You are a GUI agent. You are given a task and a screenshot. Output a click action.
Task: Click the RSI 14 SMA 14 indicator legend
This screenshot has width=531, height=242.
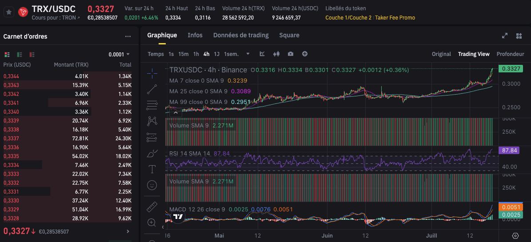pos(200,153)
